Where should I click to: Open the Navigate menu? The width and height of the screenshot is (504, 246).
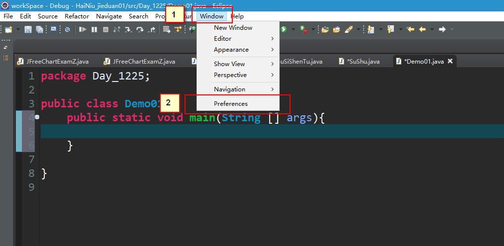(x=109, y=16)
